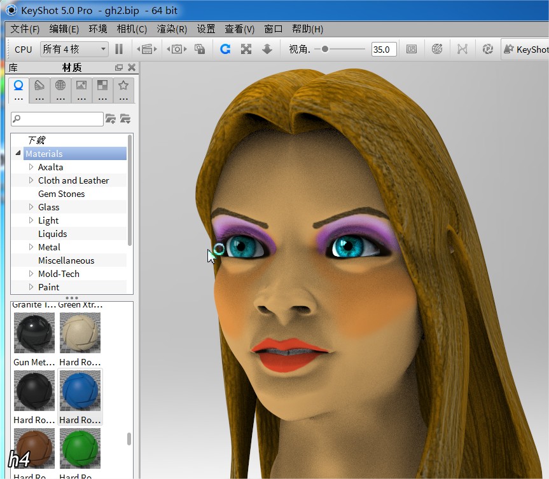
Task: Select the green Hard Rough thumbnail
Action: click(x=80, y=449)
